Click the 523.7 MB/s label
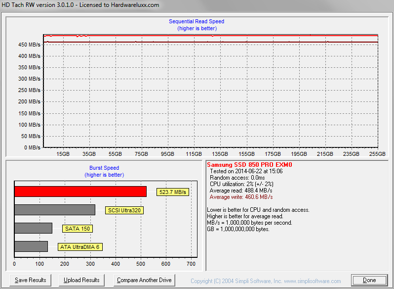394x289 pixels. coord(173,192)
